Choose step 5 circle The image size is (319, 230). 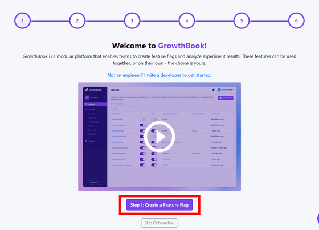pyautogui.click(x=242, y=20)
